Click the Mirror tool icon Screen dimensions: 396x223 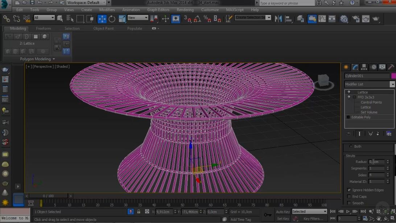[x=278, y=19]
